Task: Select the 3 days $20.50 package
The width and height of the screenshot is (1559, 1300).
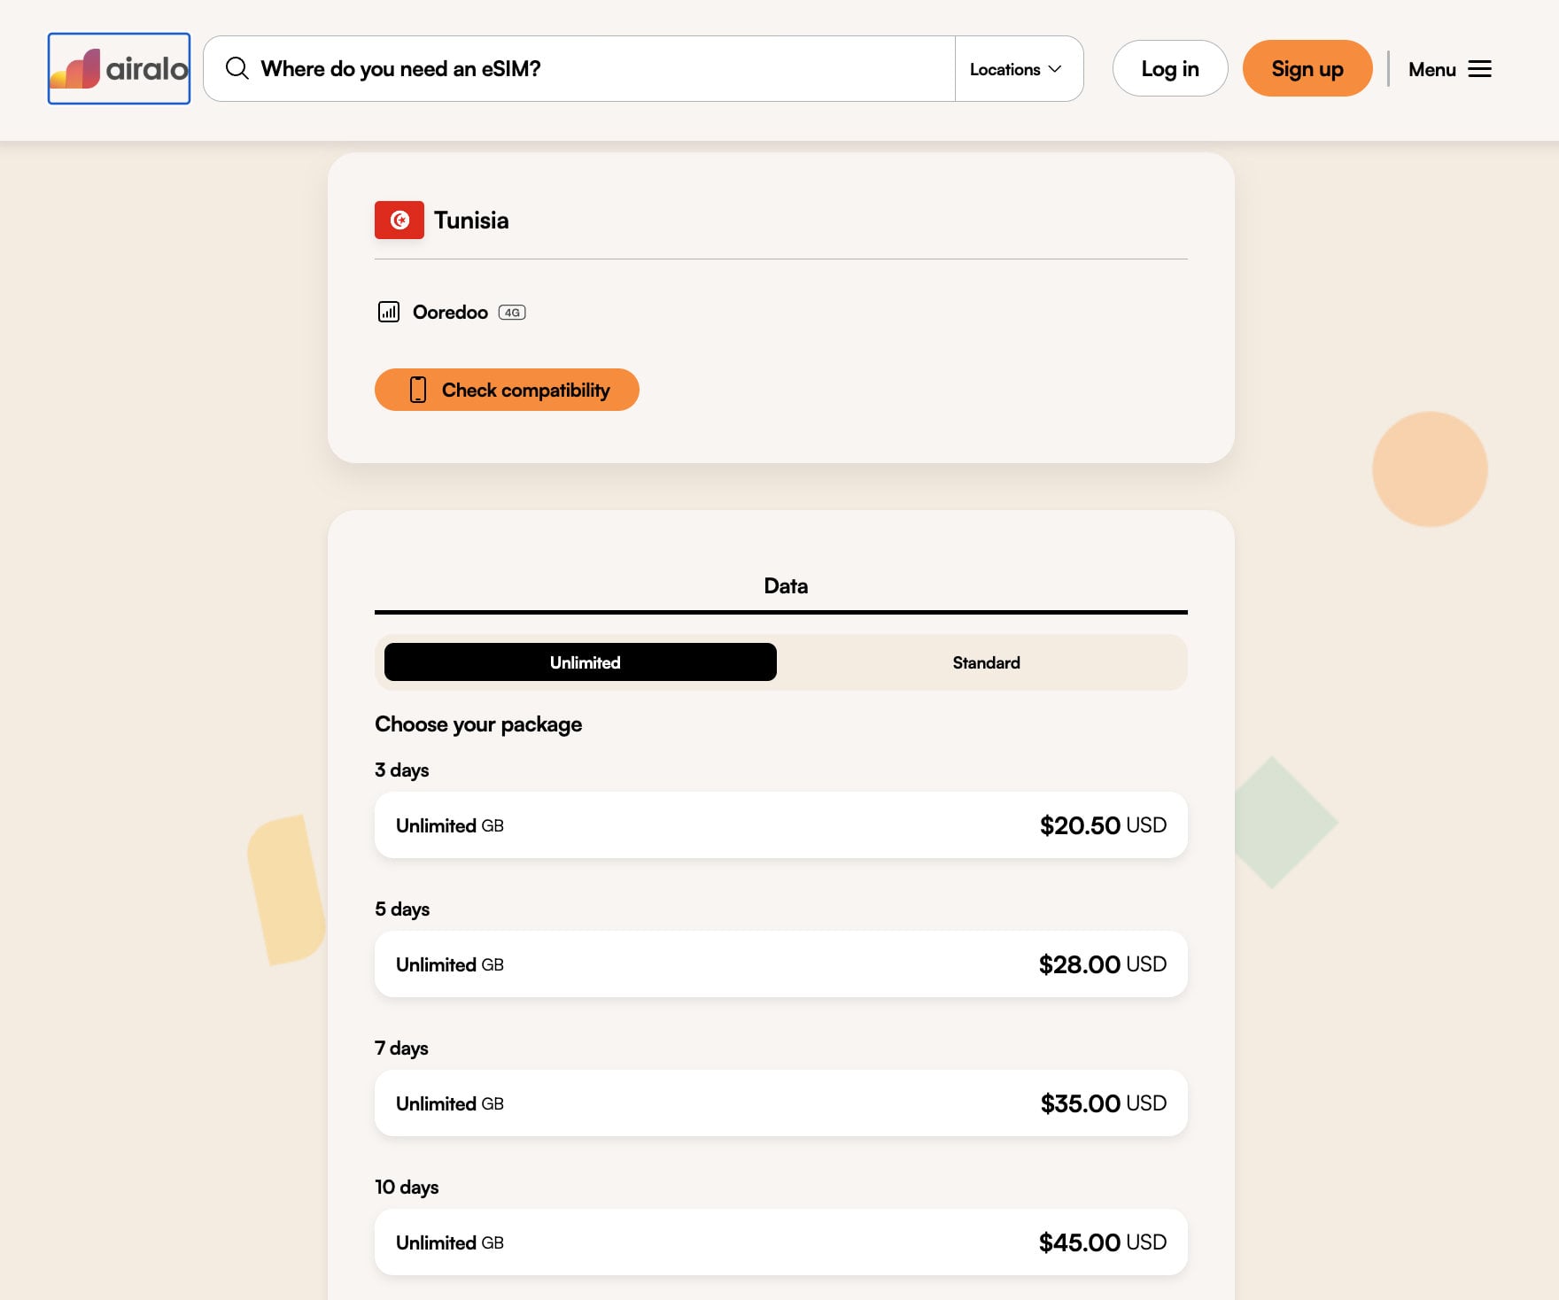Action: (781, 825)
